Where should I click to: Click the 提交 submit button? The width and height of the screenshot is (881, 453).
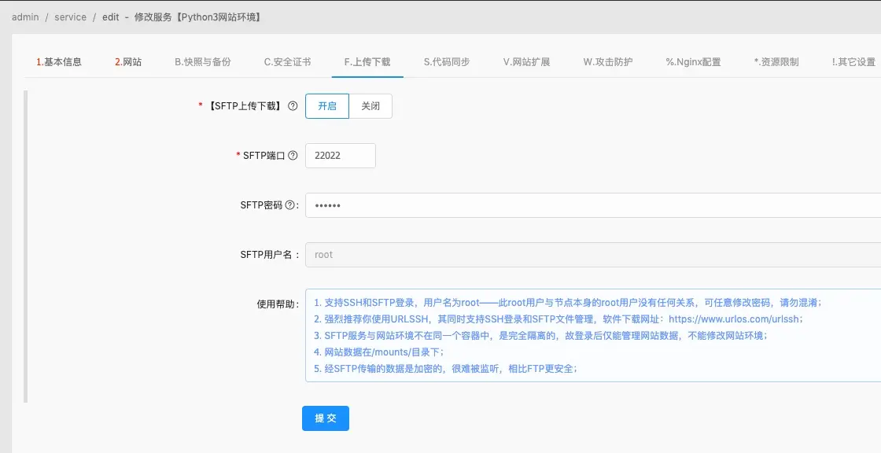[326, 418]
